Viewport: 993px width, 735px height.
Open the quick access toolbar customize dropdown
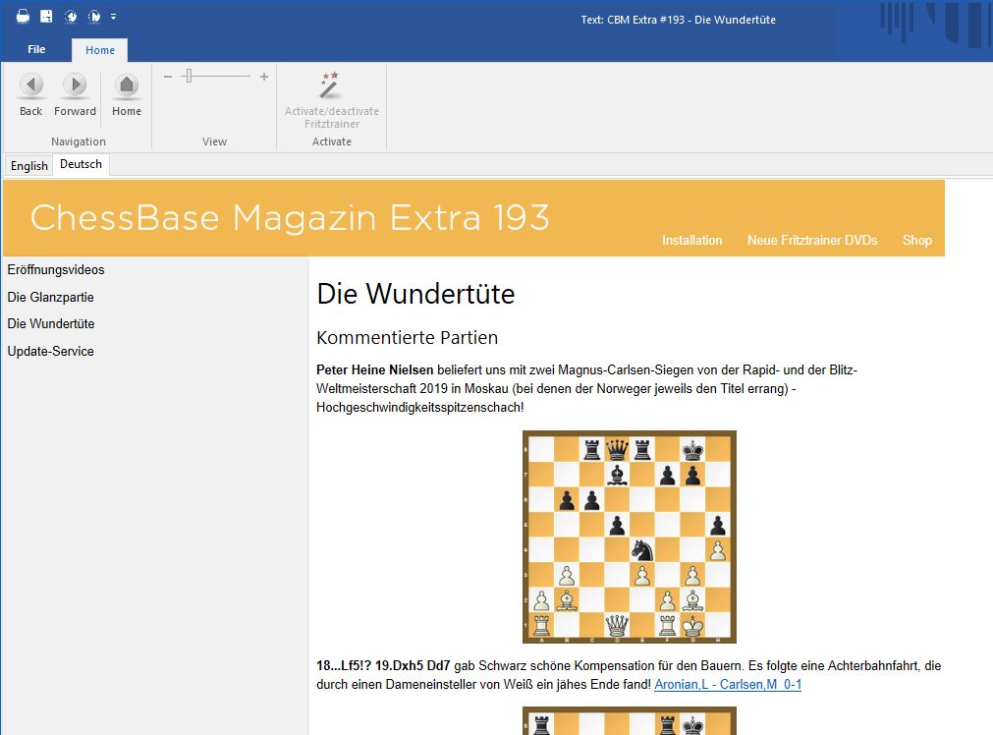(x=114, y=17)
